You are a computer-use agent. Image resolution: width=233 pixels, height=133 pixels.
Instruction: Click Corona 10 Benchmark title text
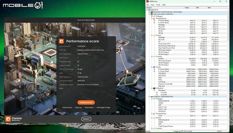86,20
